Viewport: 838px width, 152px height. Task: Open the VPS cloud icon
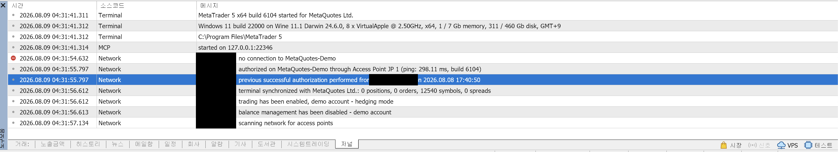point(781,145)
